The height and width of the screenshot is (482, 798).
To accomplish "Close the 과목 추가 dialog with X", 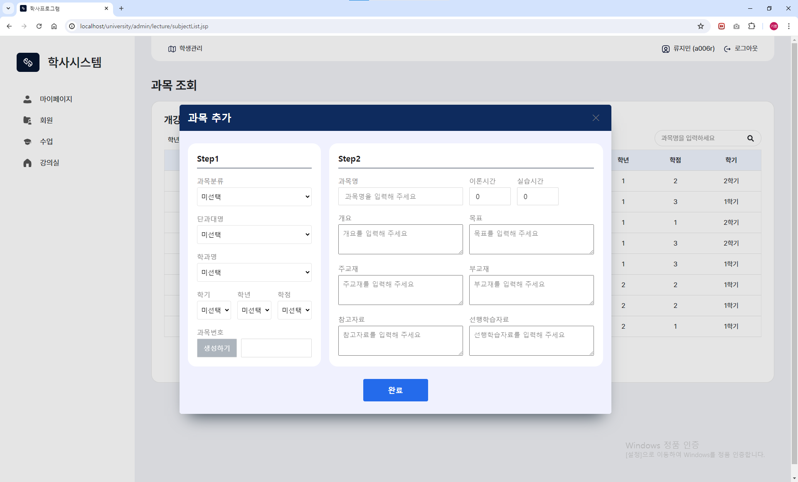I will (596, 118).
